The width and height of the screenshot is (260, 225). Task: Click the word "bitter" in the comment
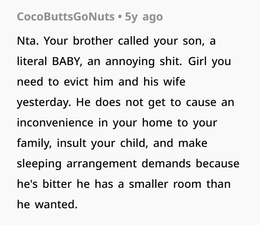click(x=55, y=184)
